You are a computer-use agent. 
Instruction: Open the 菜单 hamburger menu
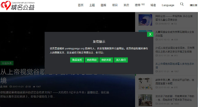[x=193, y=5]
